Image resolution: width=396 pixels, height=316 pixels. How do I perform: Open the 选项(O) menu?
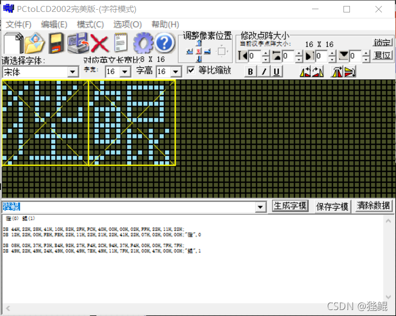(x=127, y=24)
